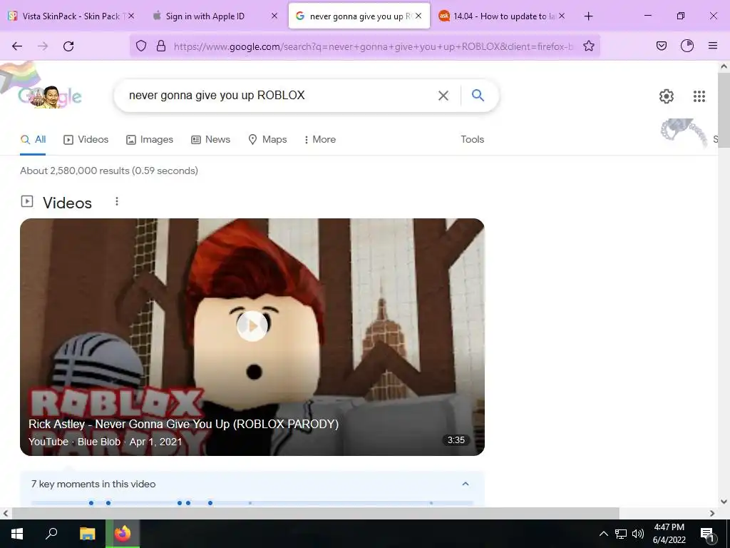The width and height of the screenshot is (730, 548).
Task: Click the vertical scrollbar up arrow
Action: (x=724, y=66)
